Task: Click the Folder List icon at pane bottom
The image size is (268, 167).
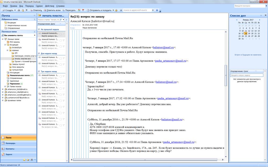Action: [28, 160]
